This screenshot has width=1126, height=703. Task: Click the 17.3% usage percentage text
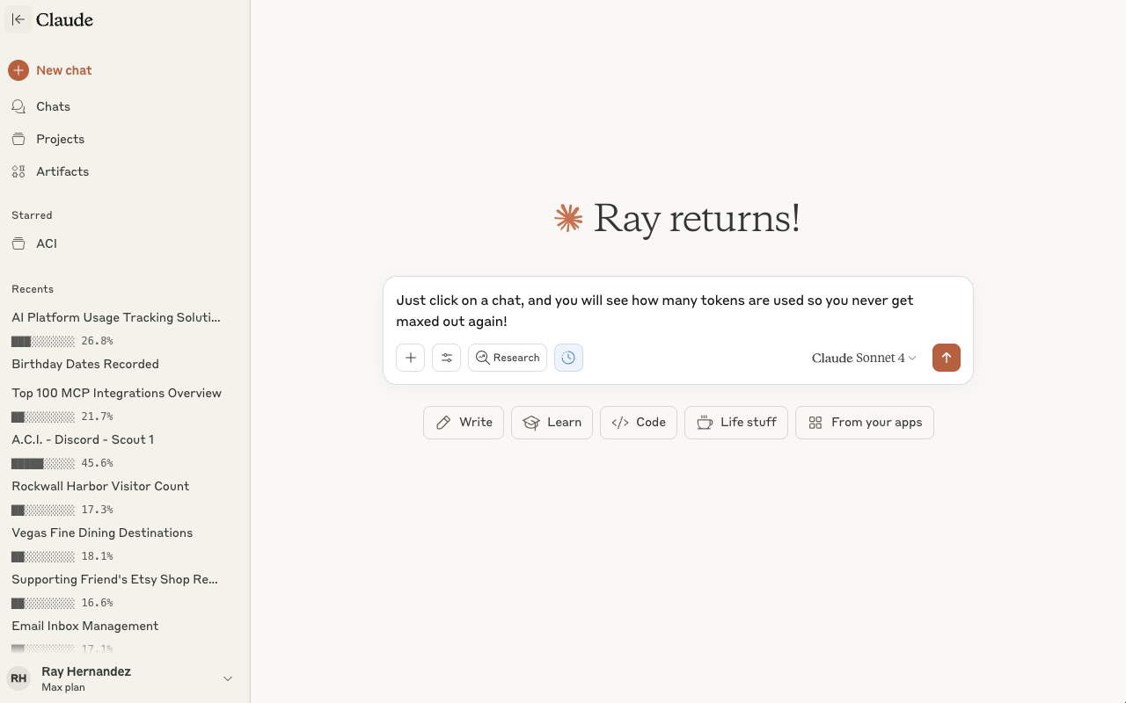click(97, 510)
